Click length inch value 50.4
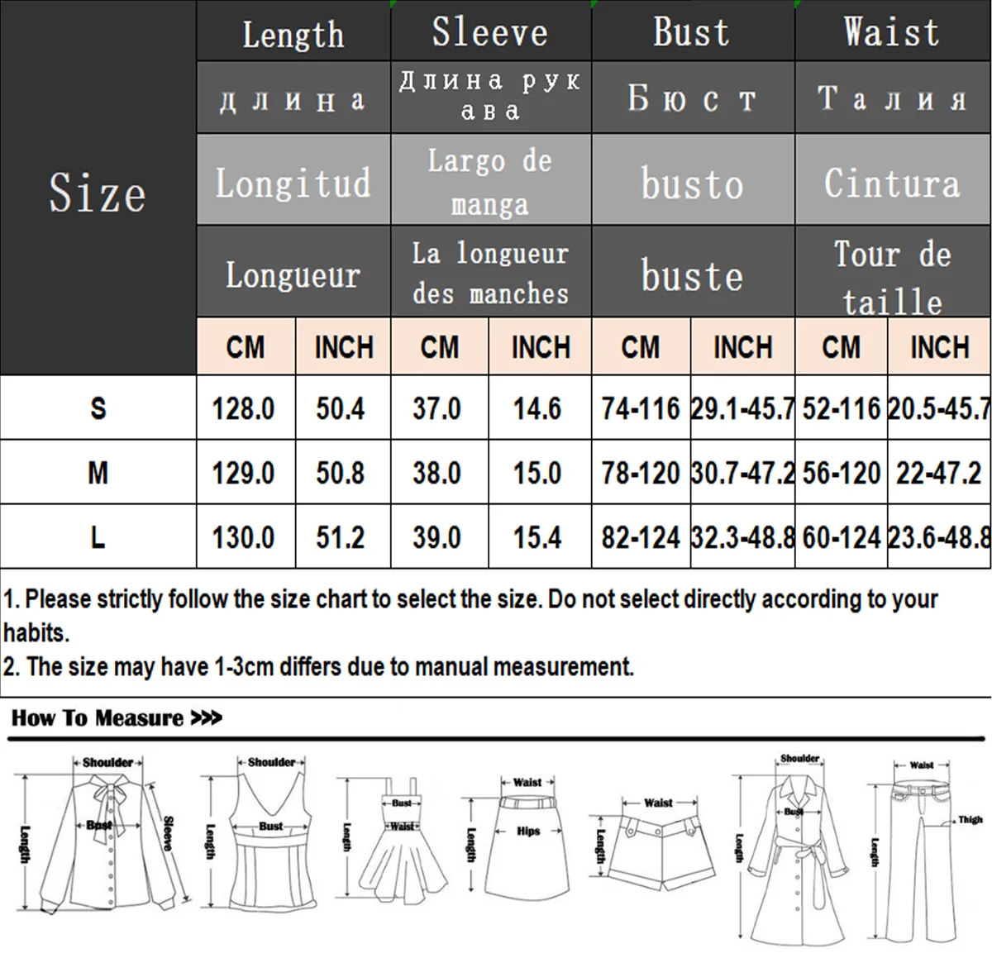992x958 pixels. (341, 408)
